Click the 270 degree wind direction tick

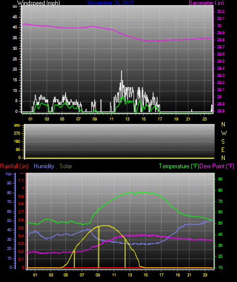pyautogui.click(x=17, y=134)
